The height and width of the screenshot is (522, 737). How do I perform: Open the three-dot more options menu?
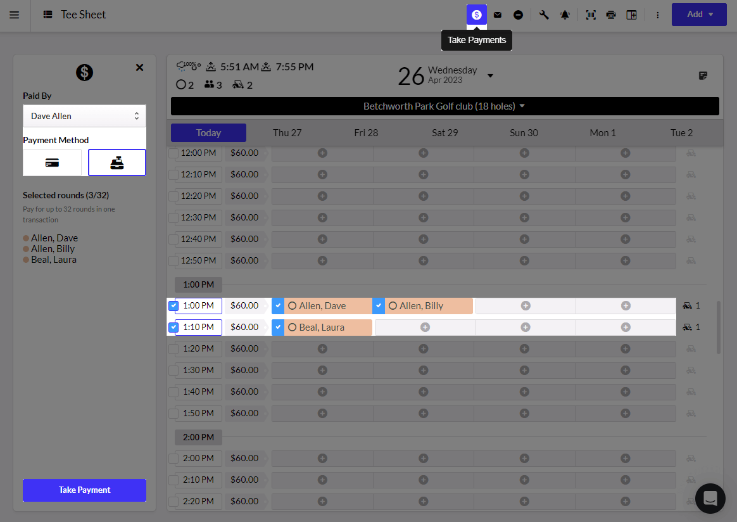coord(658,15)
